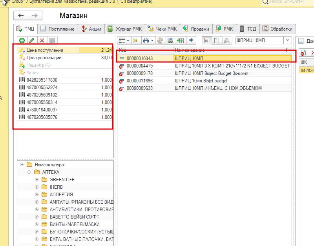Go back with the left arrow button
The height and width of the screenshot is (246, 314).
tap(21, 15)
